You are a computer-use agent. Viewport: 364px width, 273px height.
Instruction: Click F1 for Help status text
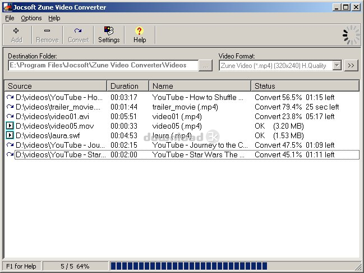coord(21,266)
